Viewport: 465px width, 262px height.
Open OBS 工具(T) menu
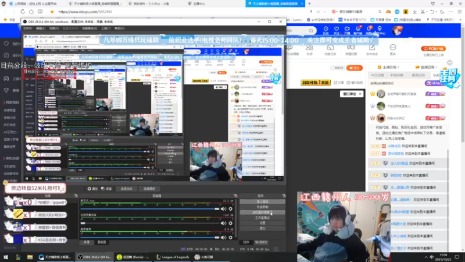click(x=106, y=28)
